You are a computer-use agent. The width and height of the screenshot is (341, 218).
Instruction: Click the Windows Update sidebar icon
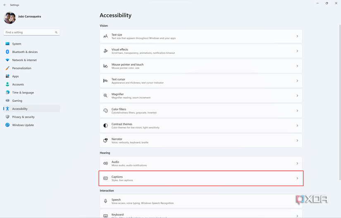tap(7, 125)
